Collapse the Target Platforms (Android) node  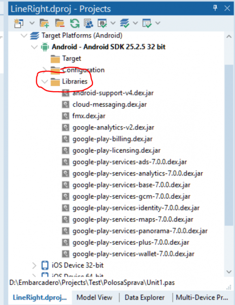pyautogui.click(x=24, y=36)
